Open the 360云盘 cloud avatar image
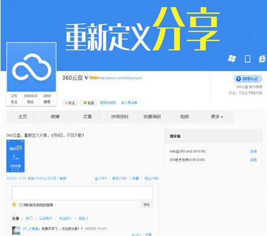 click(31, 67)
